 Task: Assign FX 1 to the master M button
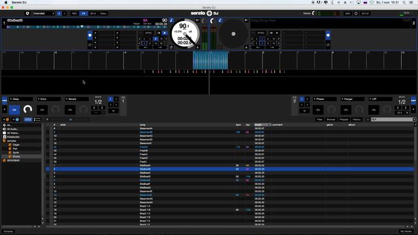coord(113,110)
